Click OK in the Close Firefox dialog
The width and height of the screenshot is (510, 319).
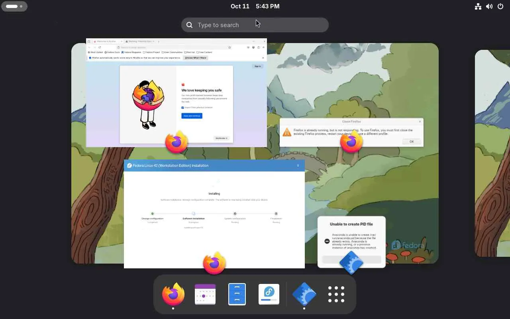pyautogui.click(x=412, y=142)
